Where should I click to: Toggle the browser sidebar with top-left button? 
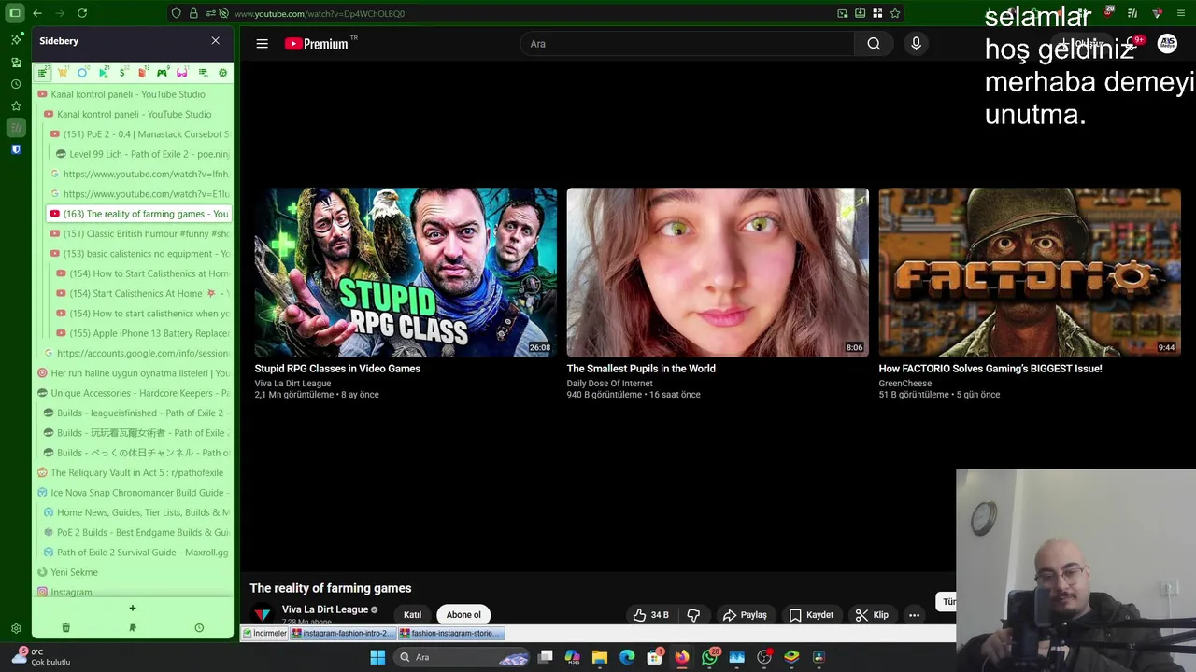coord(15,13)
